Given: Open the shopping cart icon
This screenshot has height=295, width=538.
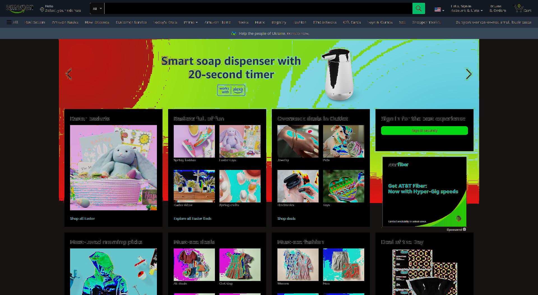Looking at the screenshot, I should [522, 8].
